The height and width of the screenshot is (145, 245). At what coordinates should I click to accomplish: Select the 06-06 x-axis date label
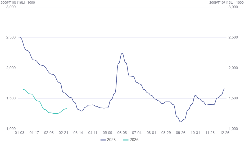tap(122, 133)
